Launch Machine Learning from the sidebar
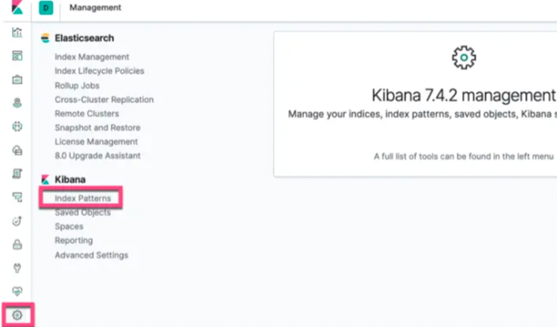Screen dimensions: 557x327 tap(17, 127)
